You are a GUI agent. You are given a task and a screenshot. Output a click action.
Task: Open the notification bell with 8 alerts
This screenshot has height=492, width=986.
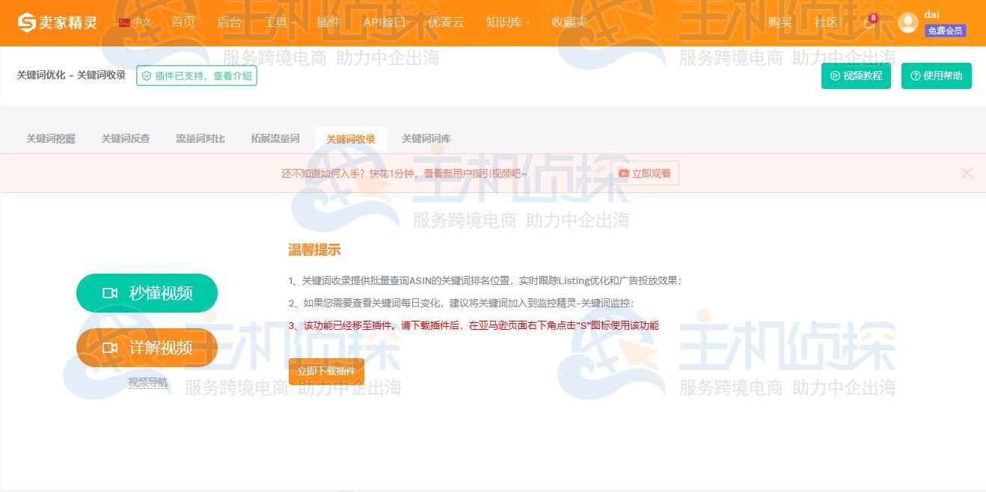coord(868,22)
